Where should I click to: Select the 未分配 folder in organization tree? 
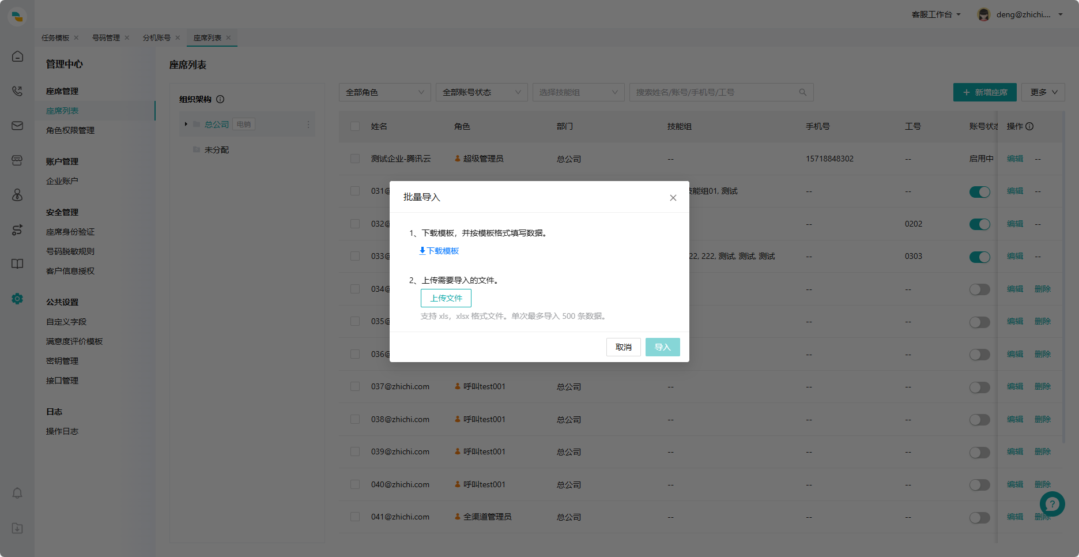[216, 150]
